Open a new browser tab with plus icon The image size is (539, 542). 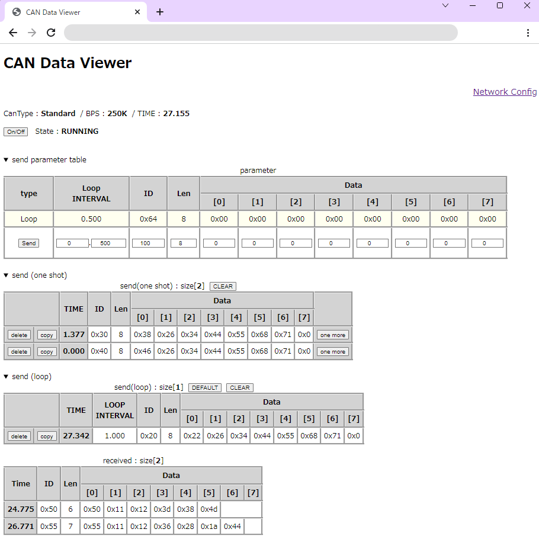(160, 12)
